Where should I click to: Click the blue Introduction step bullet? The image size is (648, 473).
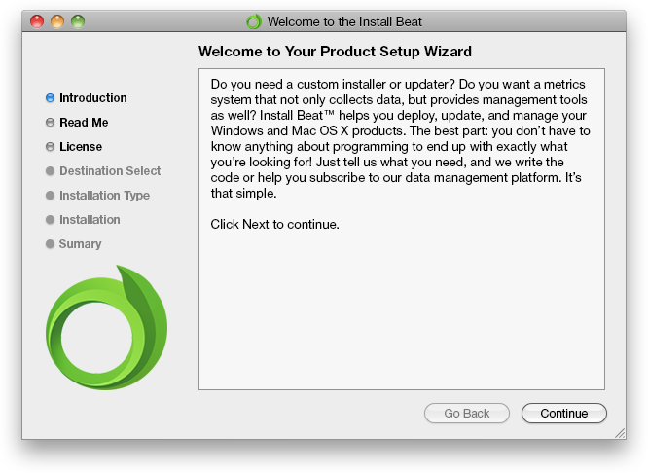coord(50,98)
